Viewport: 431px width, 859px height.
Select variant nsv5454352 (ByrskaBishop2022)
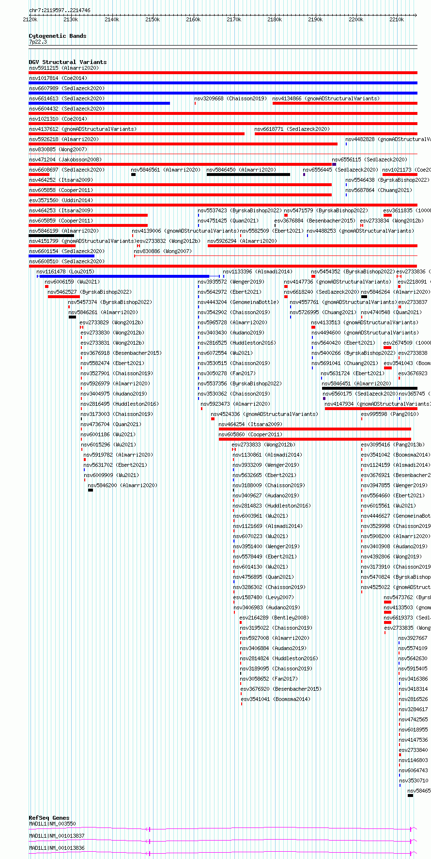[x=353, y=272]
